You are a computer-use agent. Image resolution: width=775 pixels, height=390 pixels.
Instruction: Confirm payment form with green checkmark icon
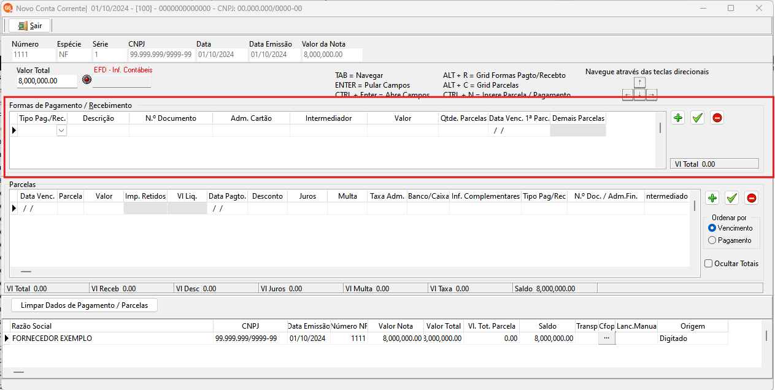pyautogui.click(x=697, y=118)
